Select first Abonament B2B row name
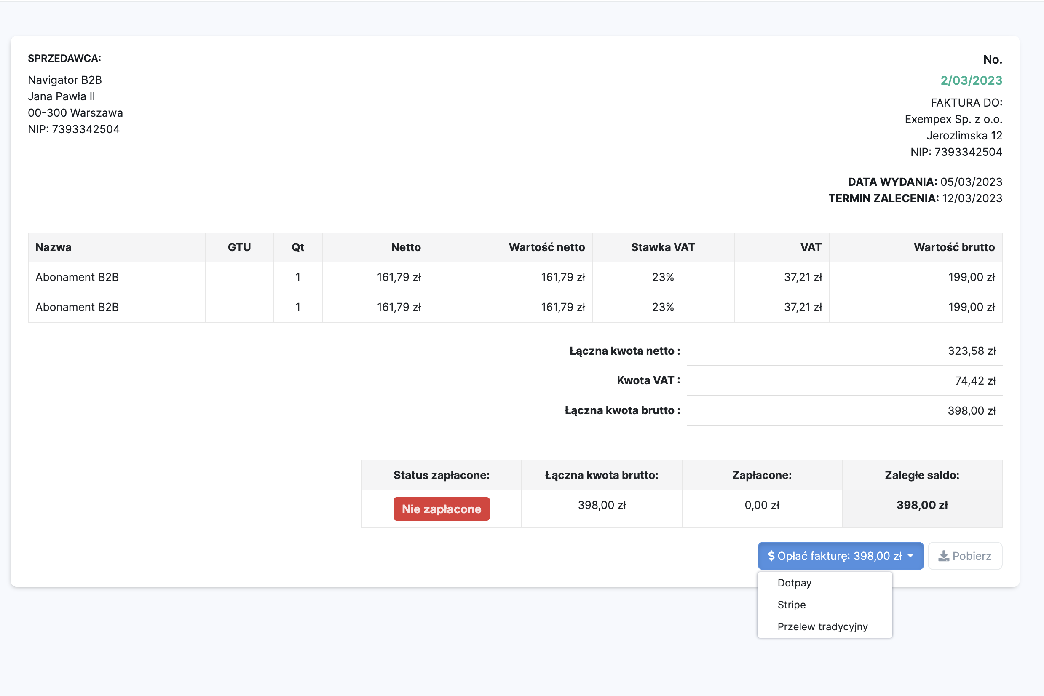Viewport: 1044px width, 696px height. pyautogui.click(x=77, y=277)
